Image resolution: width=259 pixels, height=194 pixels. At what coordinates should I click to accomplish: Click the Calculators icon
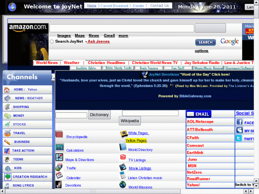click(59, 147)
